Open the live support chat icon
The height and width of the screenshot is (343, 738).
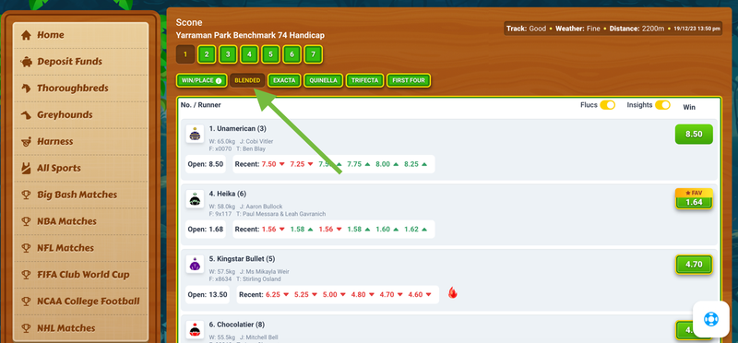tap(710, 319)
